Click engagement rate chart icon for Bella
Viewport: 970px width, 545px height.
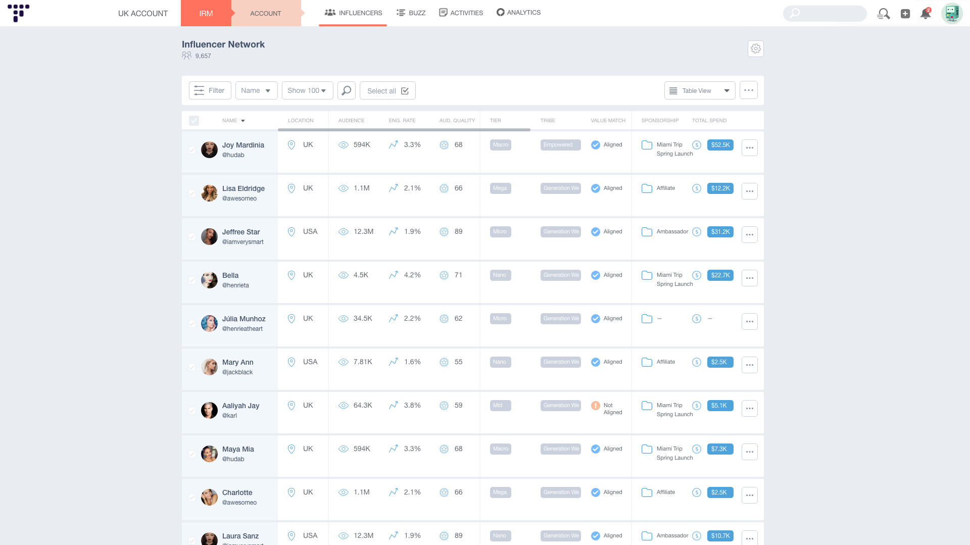(394, 275)
